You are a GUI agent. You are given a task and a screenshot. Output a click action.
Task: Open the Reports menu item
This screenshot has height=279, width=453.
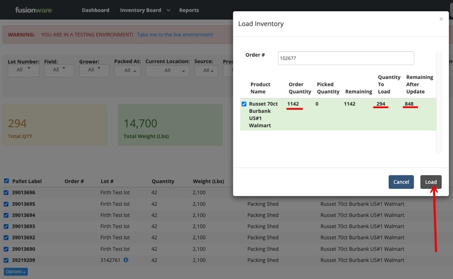[x=189, y=10]
